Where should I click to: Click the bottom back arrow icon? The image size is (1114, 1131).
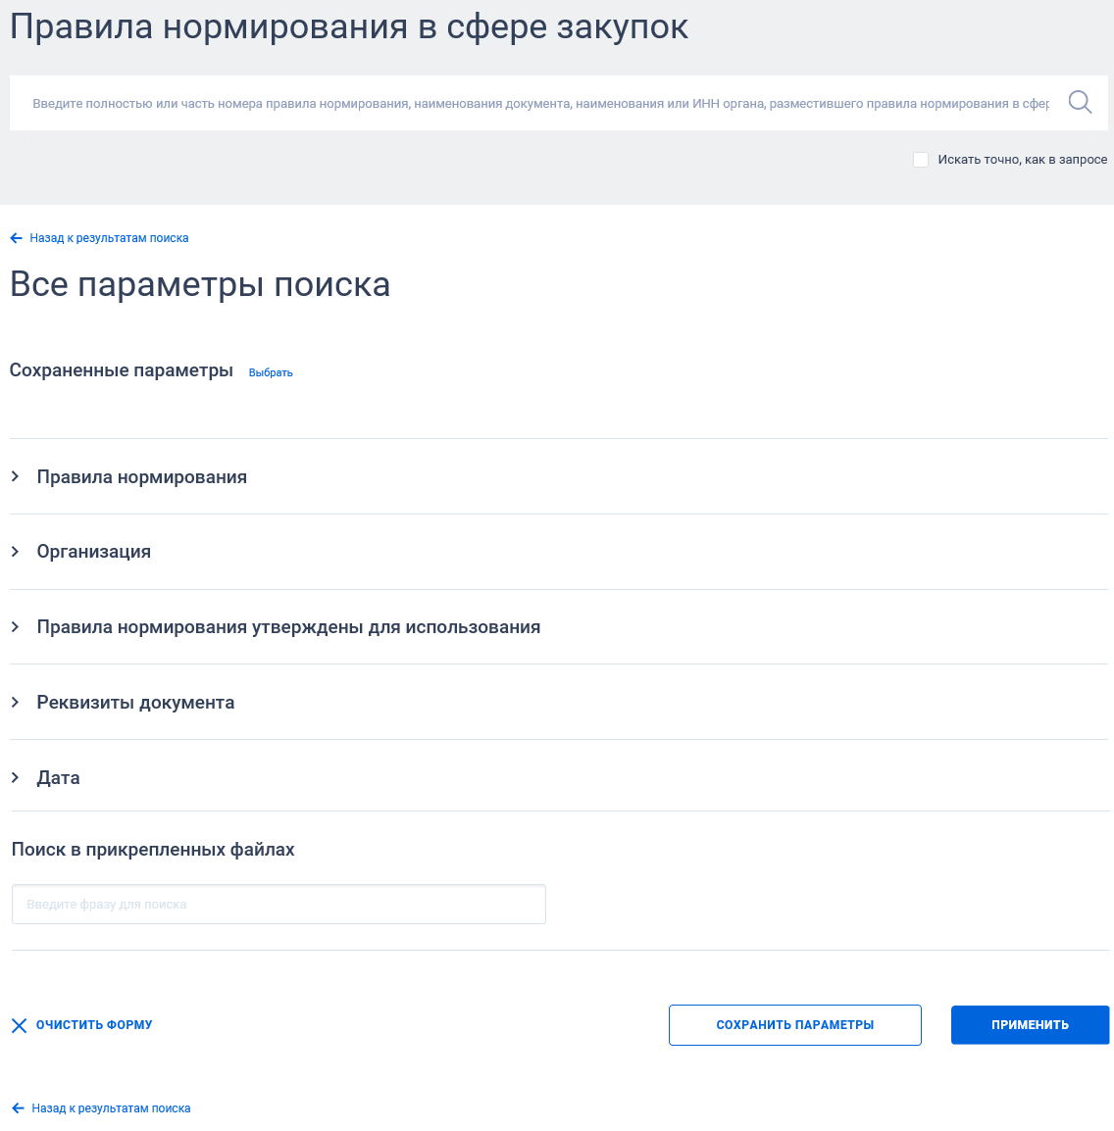coord(19,1107)
